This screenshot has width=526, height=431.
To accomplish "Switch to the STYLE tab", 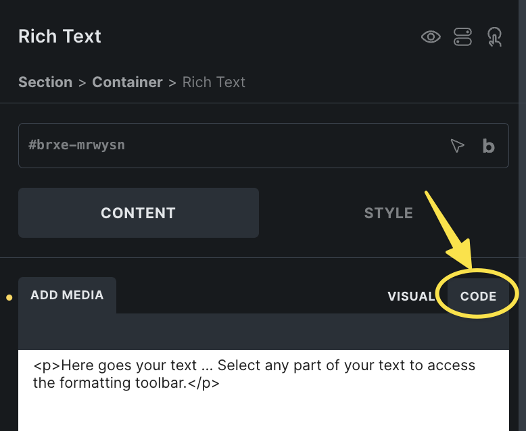I will pos(388,213).
